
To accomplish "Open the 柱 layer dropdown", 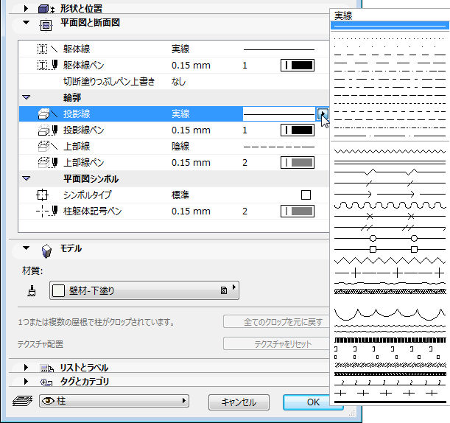I will coord(114,401).
